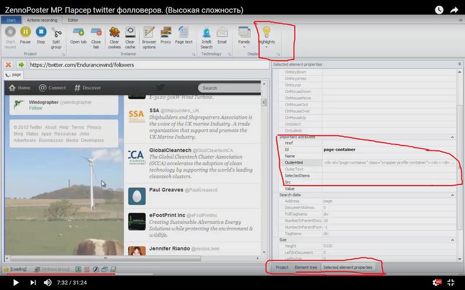Mute the video with speaker icon
The height and width of the screenshot is (290, 465).
click(x=48, y=282)
